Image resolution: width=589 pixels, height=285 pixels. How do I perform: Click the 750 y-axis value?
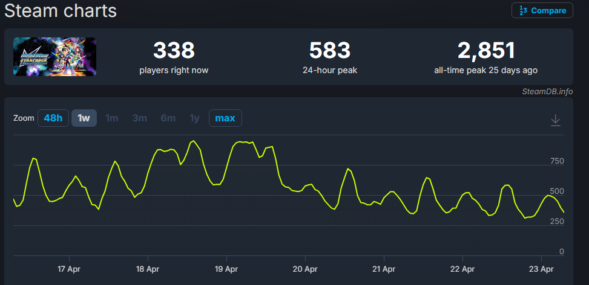[557, 161]
